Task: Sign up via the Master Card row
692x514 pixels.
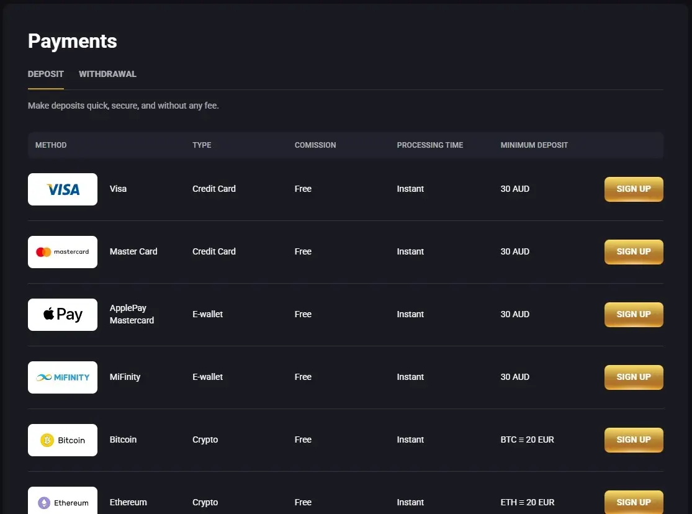Action: pos(634,251)
